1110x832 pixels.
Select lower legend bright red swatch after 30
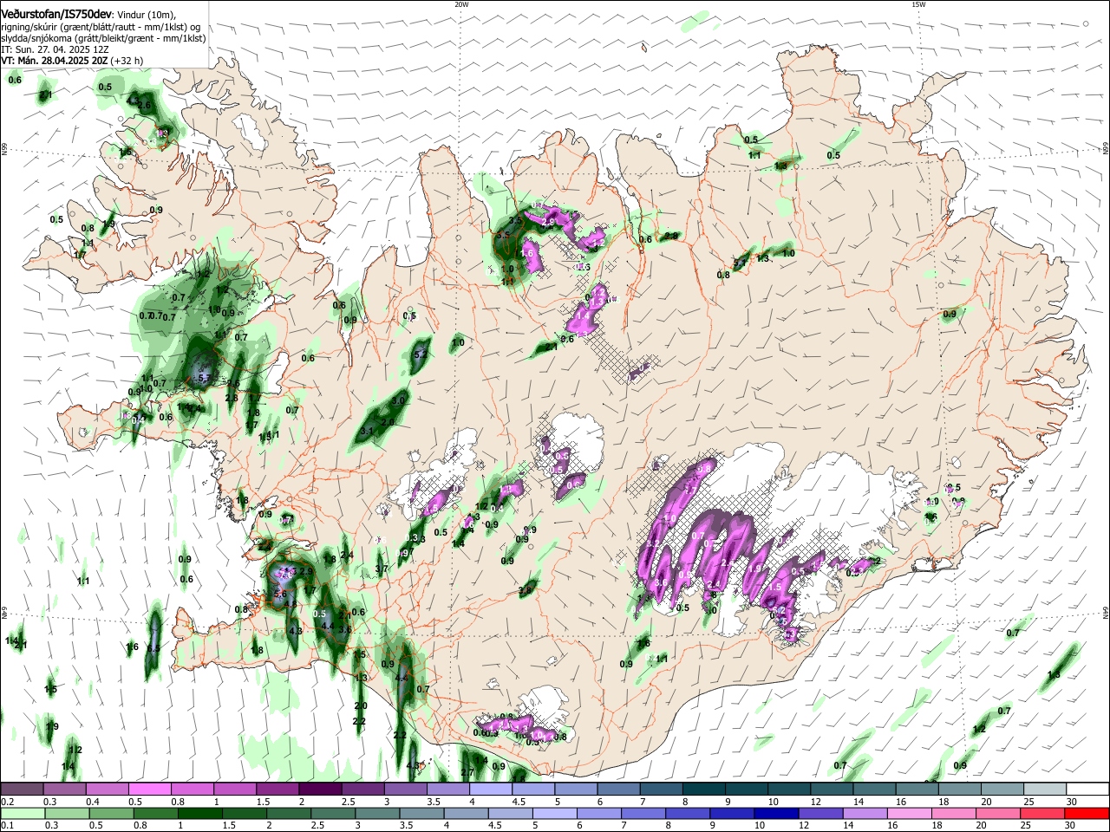[x=1088, y=813]
